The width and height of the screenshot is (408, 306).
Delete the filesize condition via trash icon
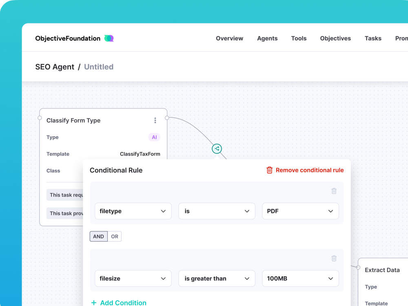(x=334, y=258)
